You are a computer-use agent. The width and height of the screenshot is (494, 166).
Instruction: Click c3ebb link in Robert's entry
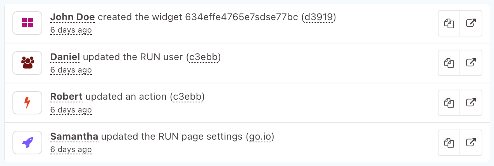point(187,97)
